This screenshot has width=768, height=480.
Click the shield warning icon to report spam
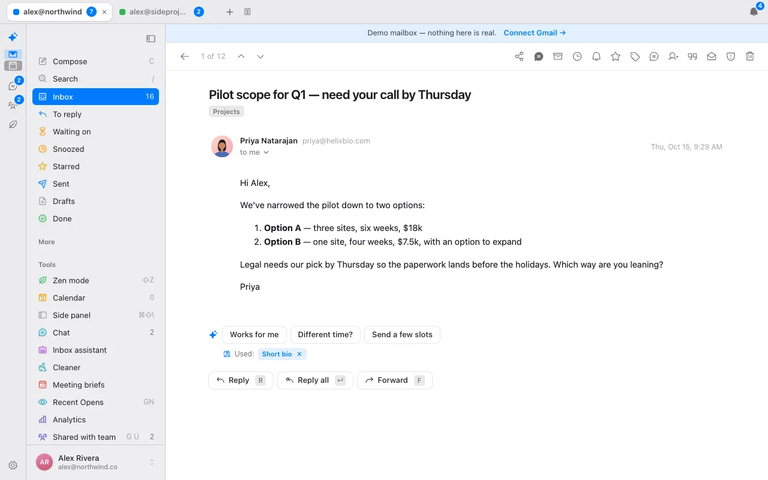coord(731,56)
